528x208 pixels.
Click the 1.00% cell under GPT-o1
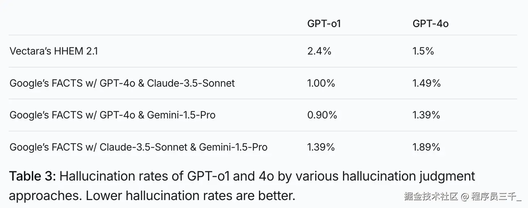point(321,83)
